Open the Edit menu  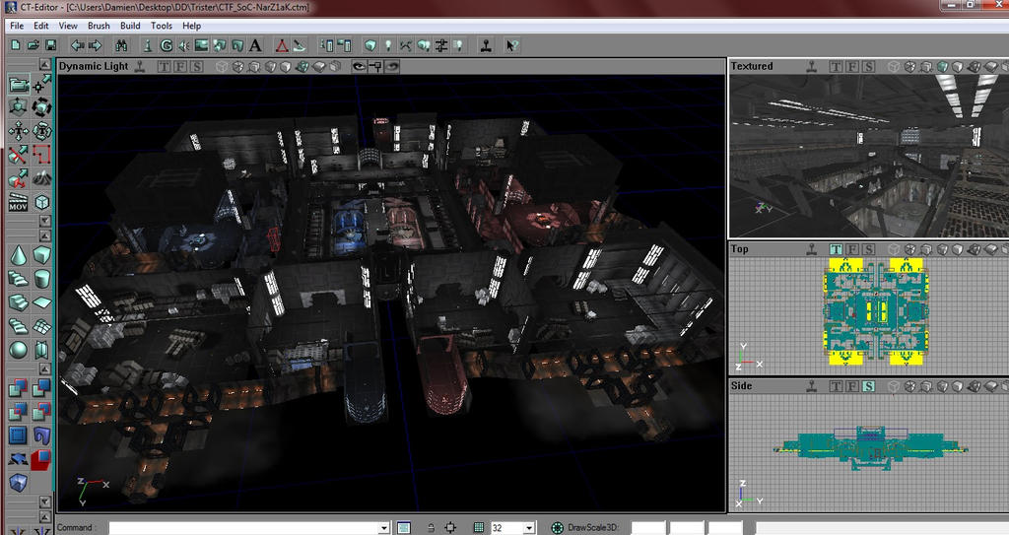(x=41, y=26)
